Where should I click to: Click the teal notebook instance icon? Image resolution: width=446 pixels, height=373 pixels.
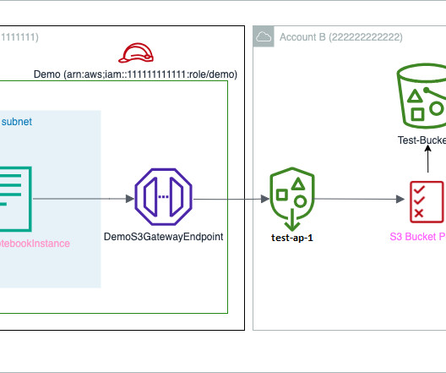(x=16, y=199)
